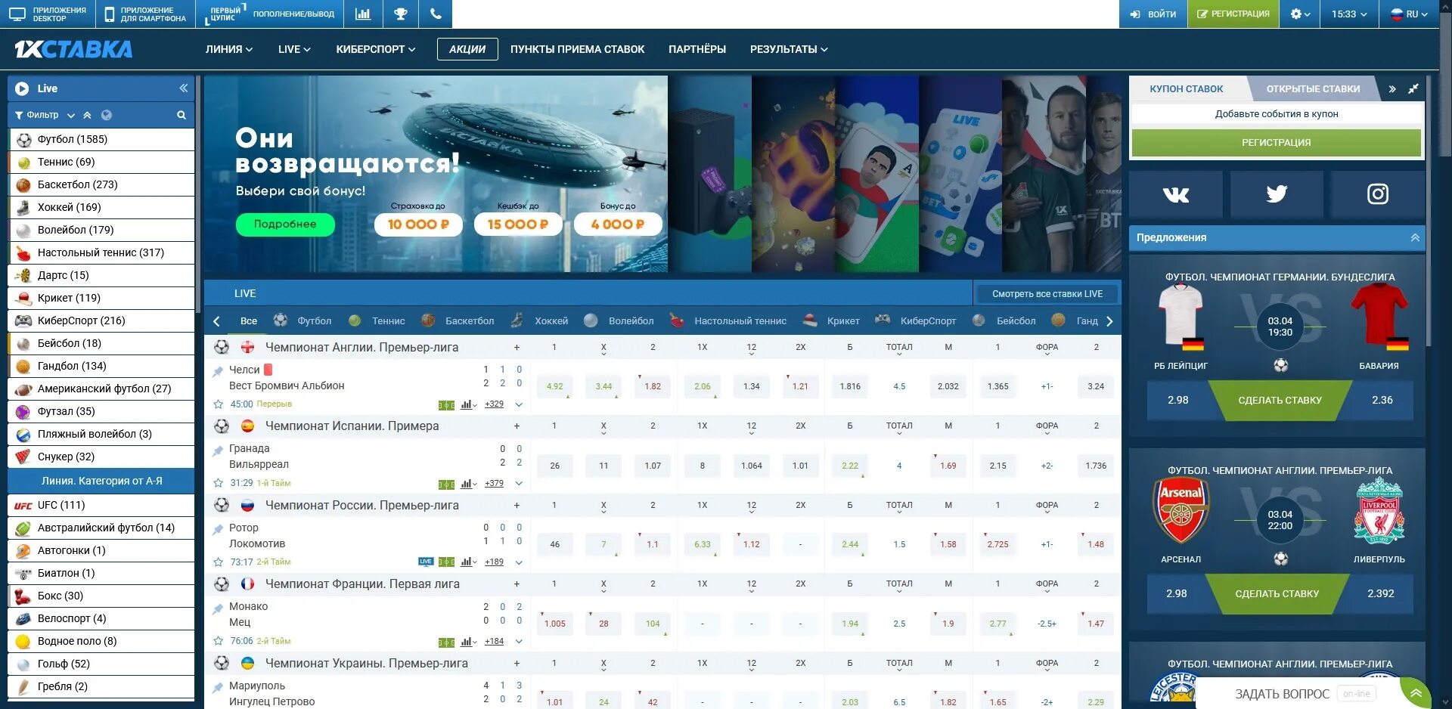Open the ПРИЛОЖЕНИЕ ДЛЯ СМАРТФОНА link
This screenshot has width=1452, height=709.
[145, 14]
